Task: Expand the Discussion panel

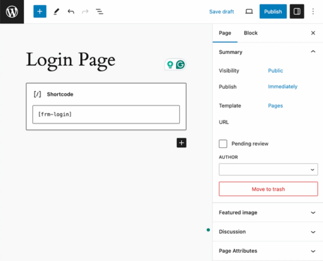Action: [x=267, y=232]
